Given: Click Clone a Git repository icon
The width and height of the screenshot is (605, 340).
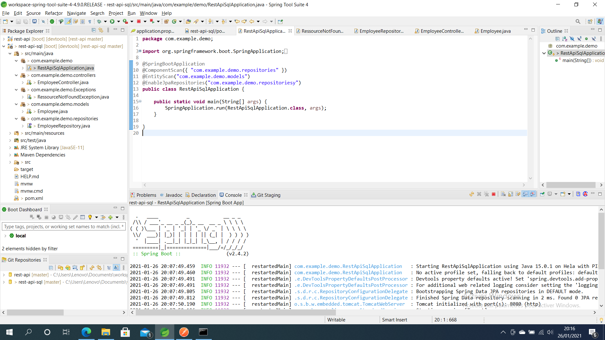Looking at the screenshot, I should click(x=68, y=268).
